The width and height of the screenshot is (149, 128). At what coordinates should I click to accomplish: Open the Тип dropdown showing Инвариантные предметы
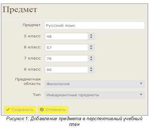pyautogui.click(x=95, y=95)
